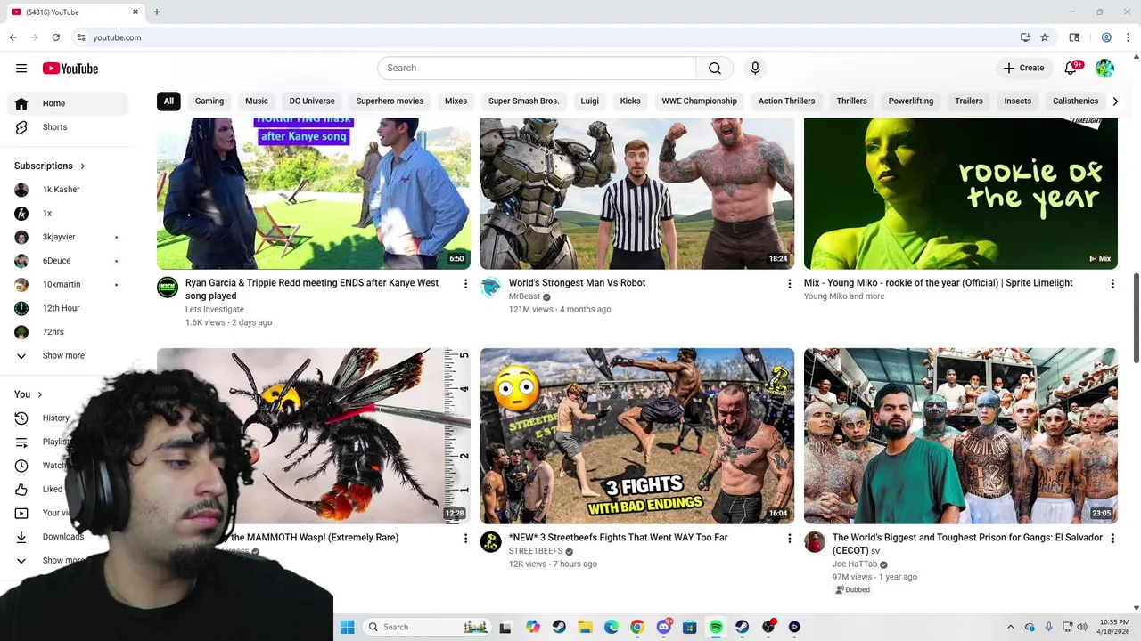Click the YouTube logo
This screenshot has width=1141, height=641.
[x=70, y=69]
